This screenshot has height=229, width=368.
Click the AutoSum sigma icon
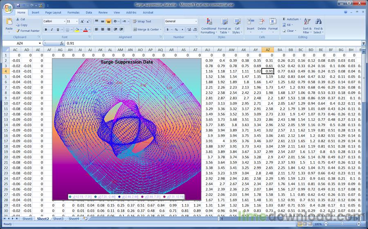point(284,19)
